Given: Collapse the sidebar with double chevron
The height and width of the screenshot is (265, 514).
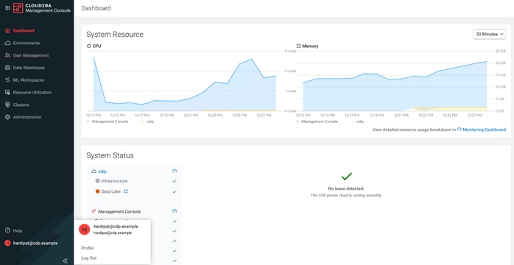Looking at the screenshot, I should click(x=66, y=261).
